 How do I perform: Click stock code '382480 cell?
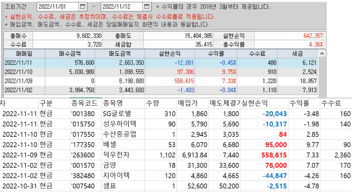(x=86, y=176)
